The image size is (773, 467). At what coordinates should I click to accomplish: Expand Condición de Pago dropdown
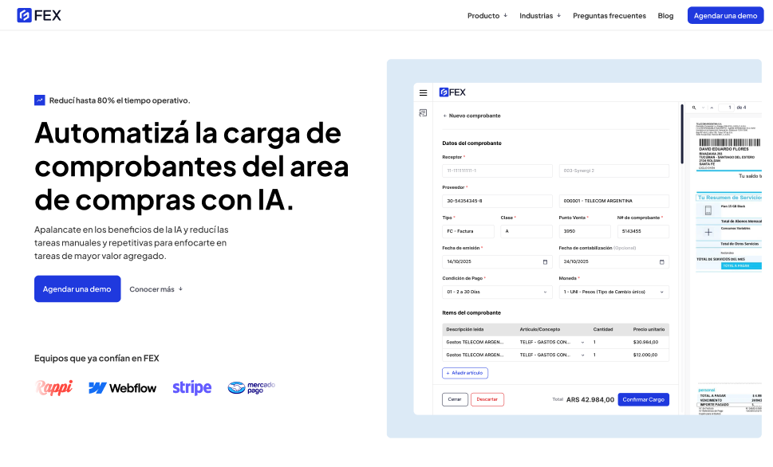pos(497,292)
